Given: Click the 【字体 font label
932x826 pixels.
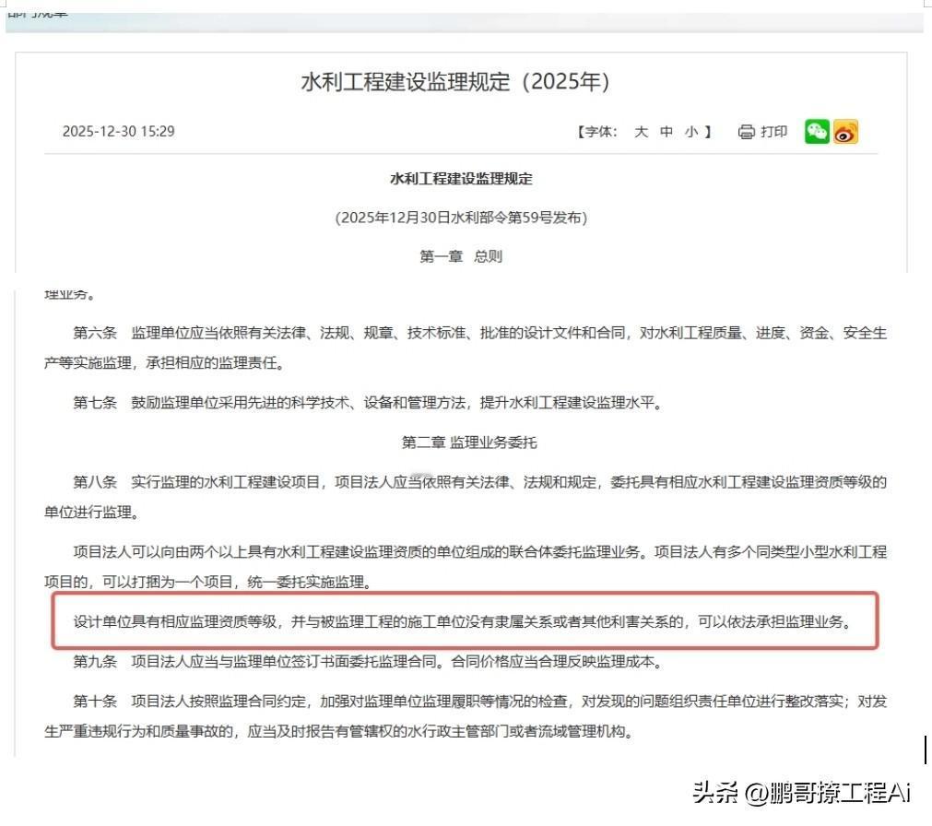Looking at the screenshot, I should click(x=598, y=132).
